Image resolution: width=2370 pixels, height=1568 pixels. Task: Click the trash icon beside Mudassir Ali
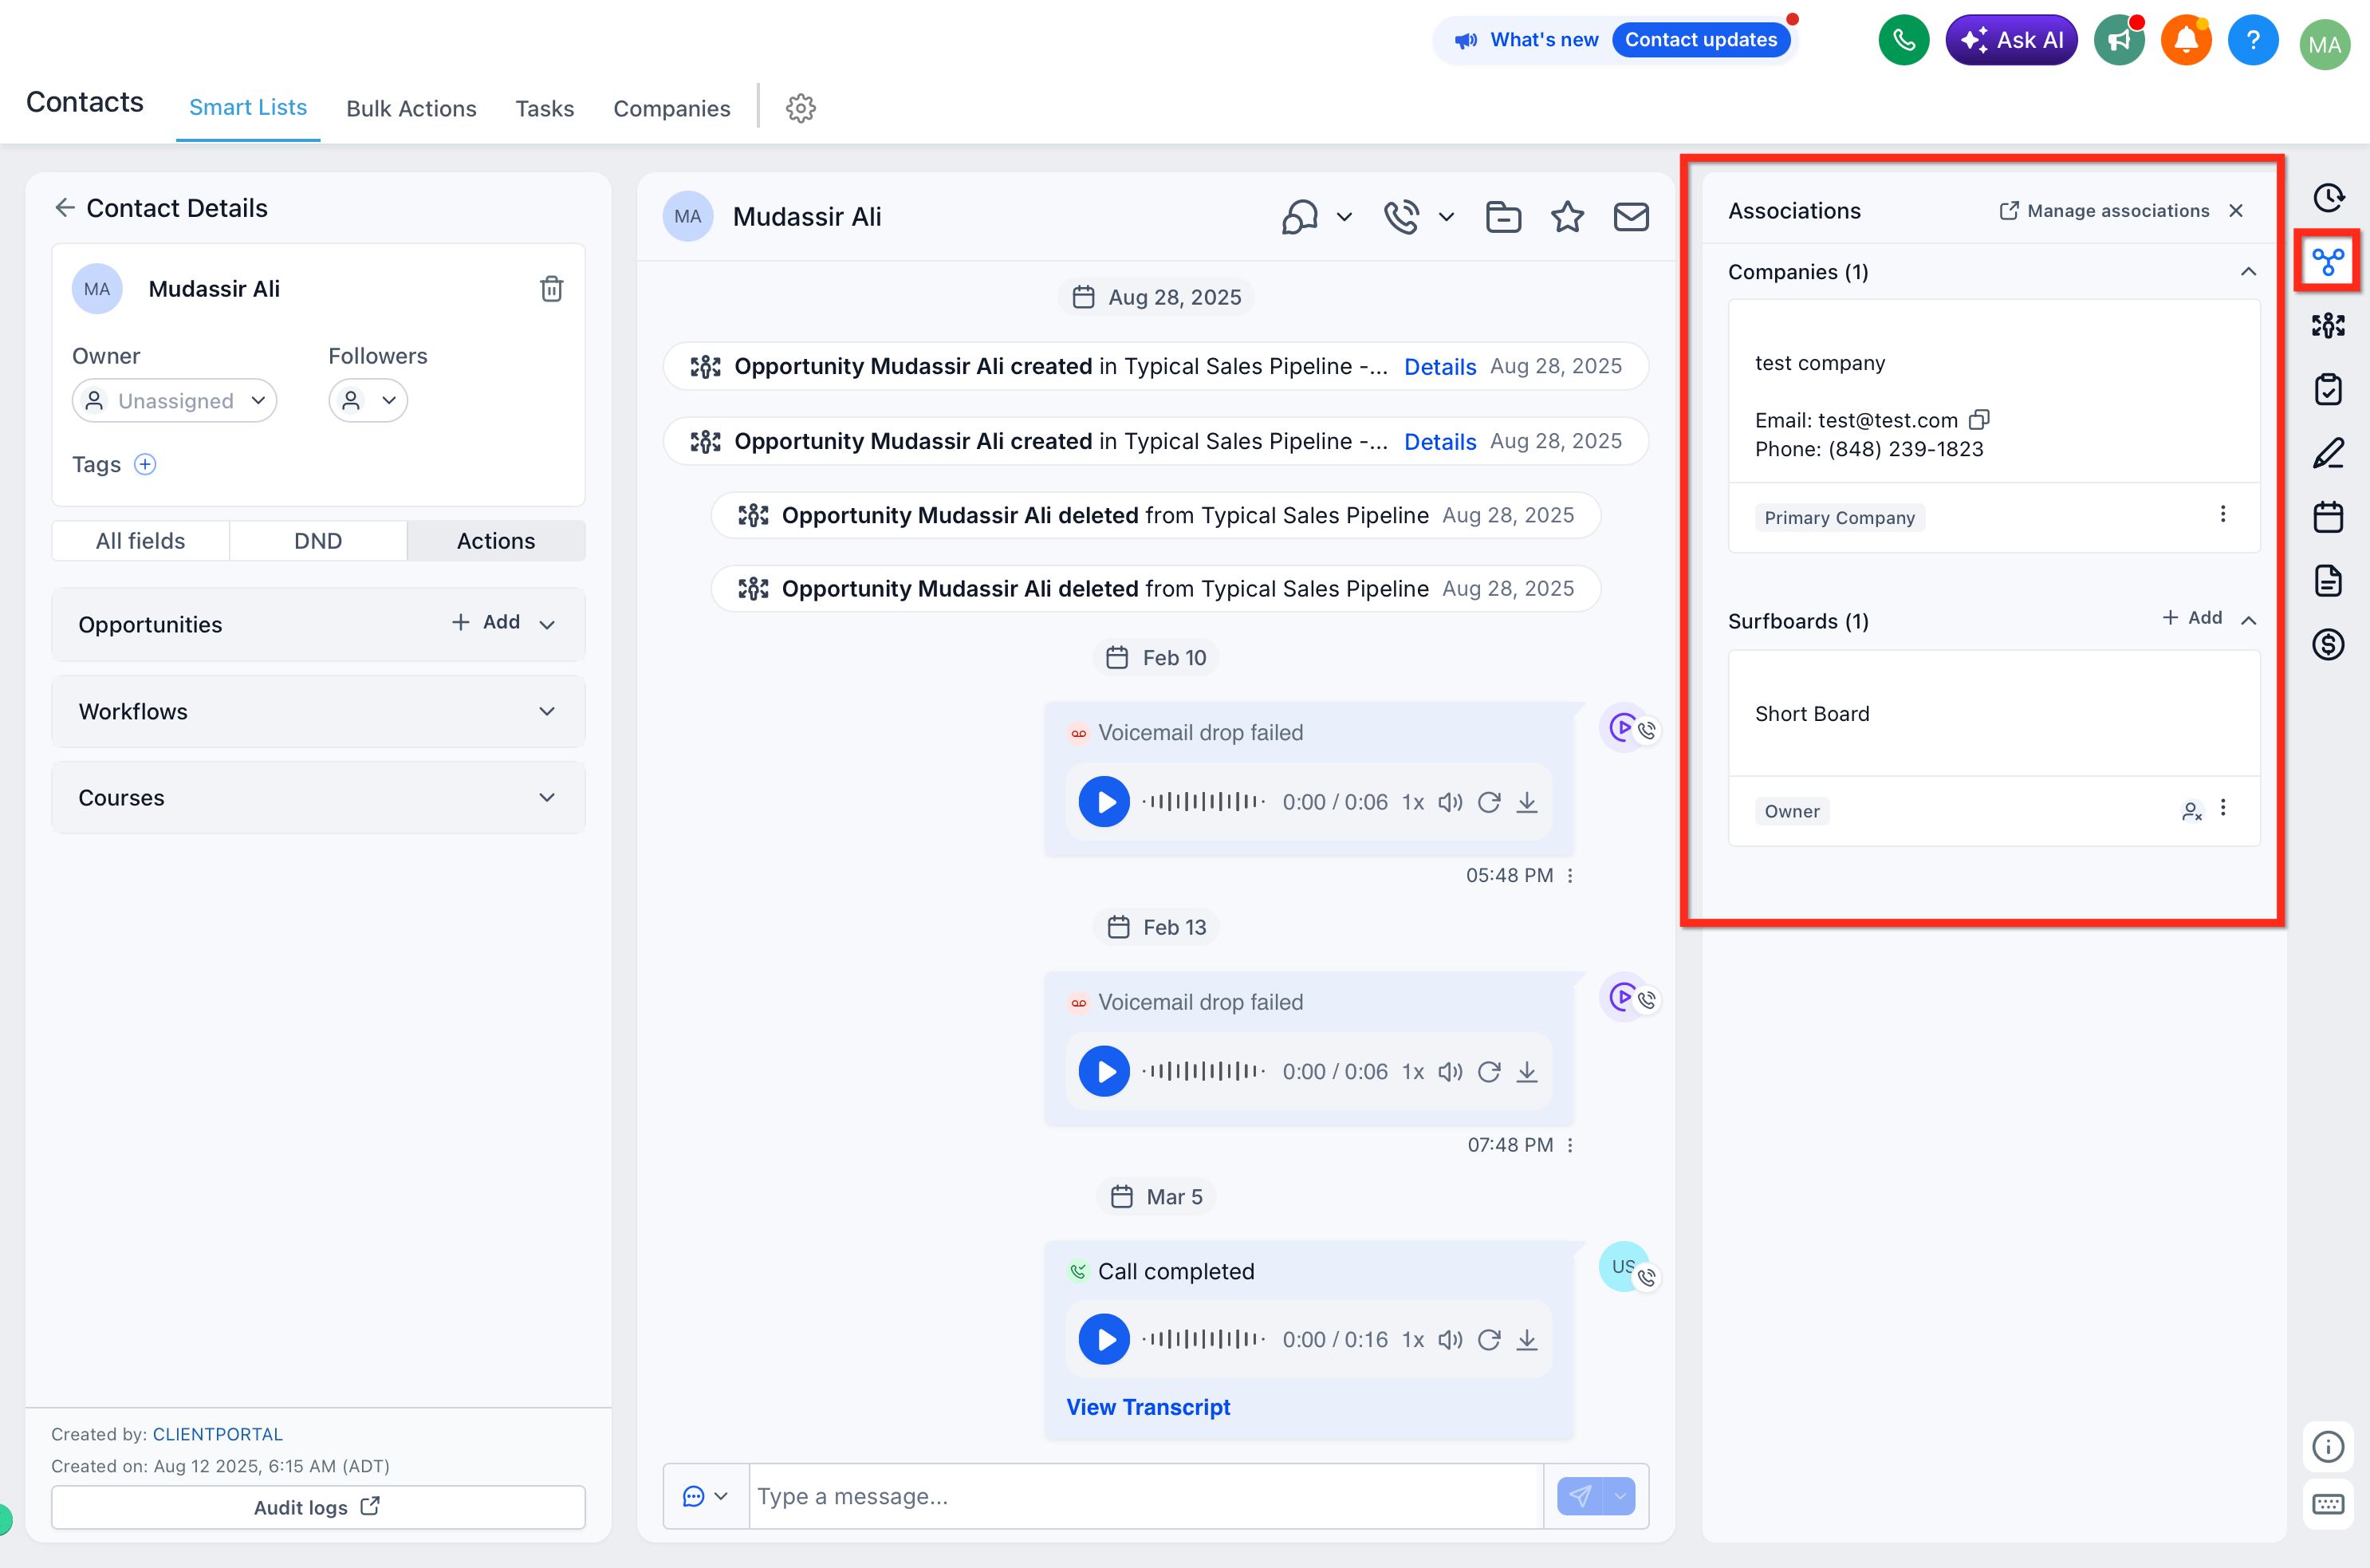click(552, 289)
